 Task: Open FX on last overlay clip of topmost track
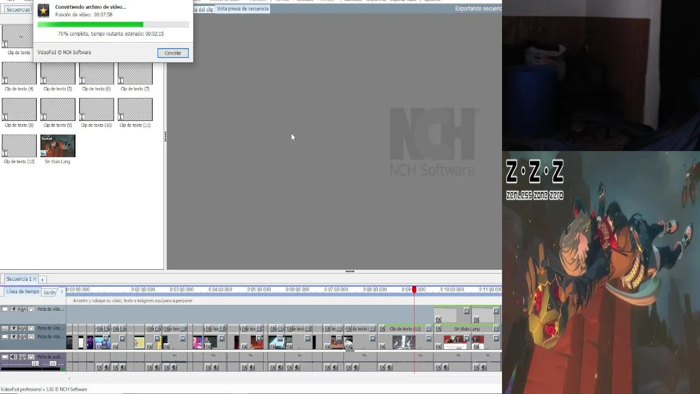476,319
